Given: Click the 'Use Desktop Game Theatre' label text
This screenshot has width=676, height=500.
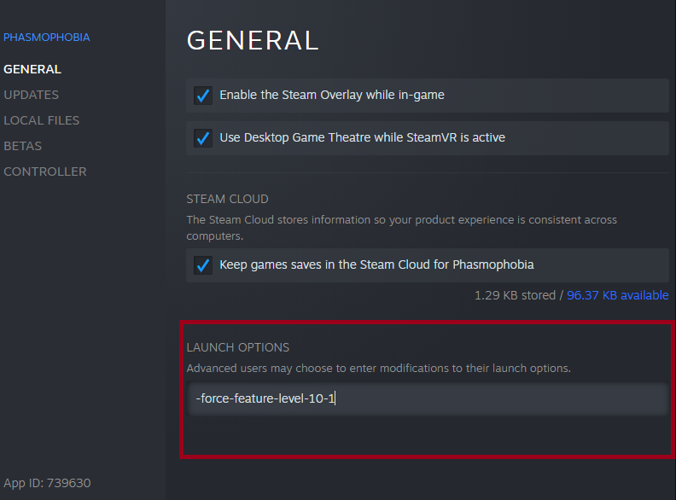Looking at the screenshot, I should tap(362, 137).
